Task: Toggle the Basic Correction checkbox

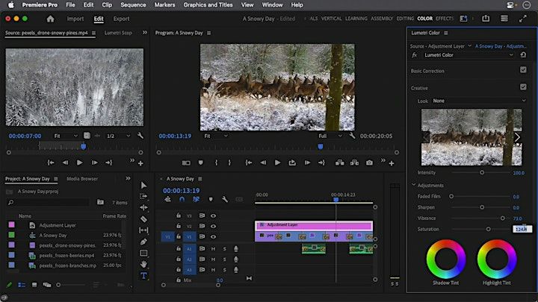Action: coord(523,70)
